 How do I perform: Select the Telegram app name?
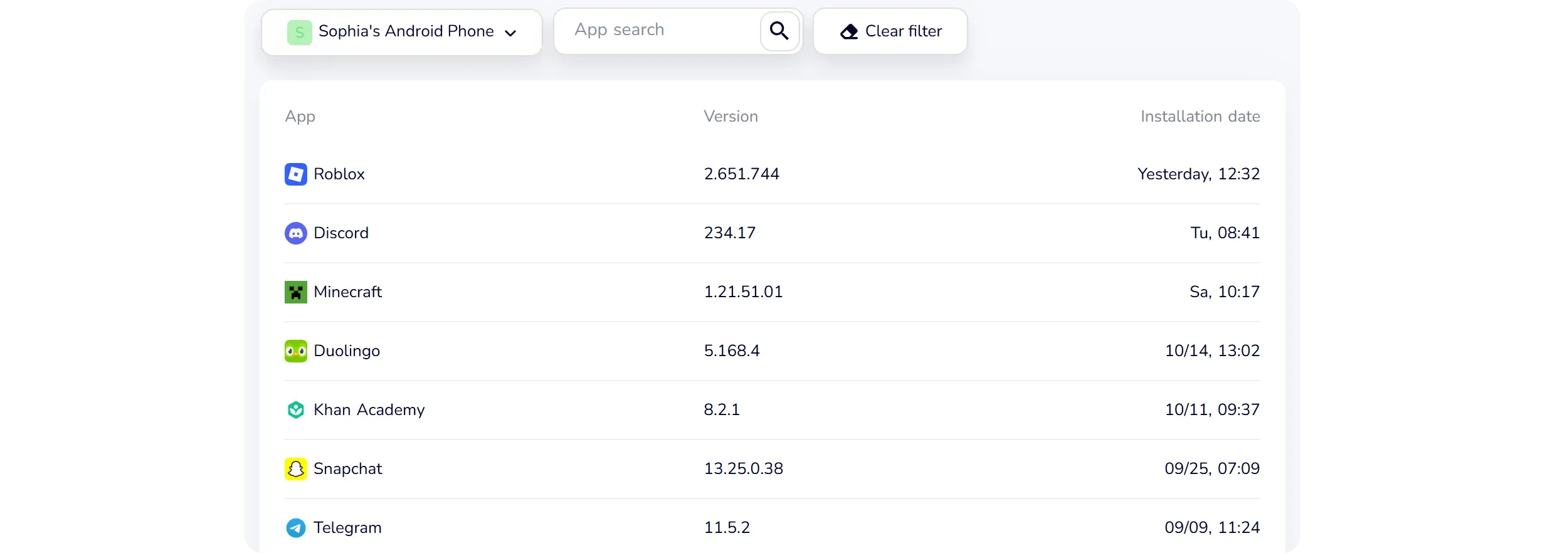point(348,528)
